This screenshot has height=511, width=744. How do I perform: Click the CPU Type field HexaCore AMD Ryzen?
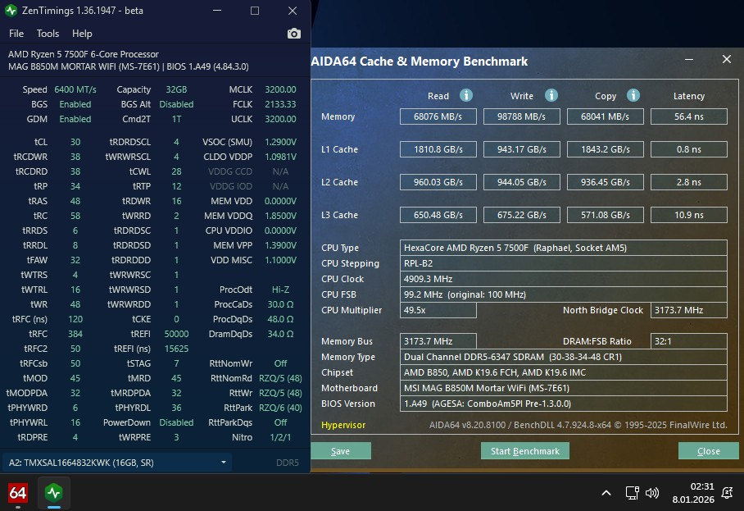point(563,248)
